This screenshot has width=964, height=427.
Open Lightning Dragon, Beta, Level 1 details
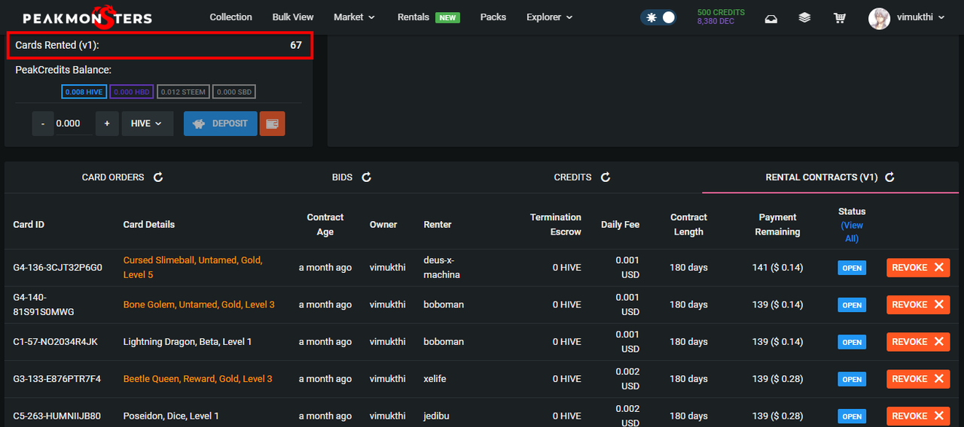pyautogui.click(x=188, y=341)
